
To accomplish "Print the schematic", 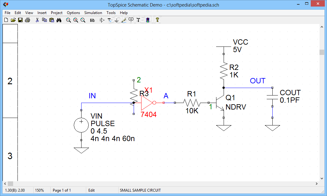I will pyautogui.click(x=27, y=20).
